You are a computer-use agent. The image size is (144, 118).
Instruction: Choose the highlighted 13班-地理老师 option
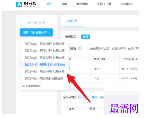(x=45, y=65)
